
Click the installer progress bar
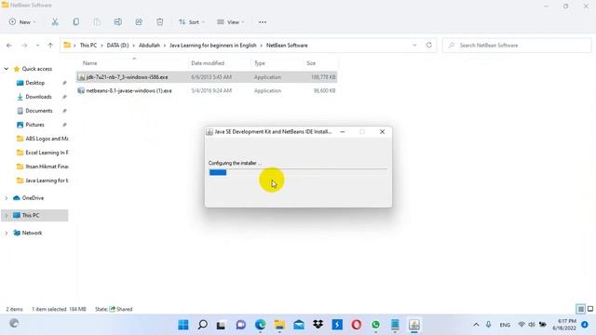[x=298, y=172]
